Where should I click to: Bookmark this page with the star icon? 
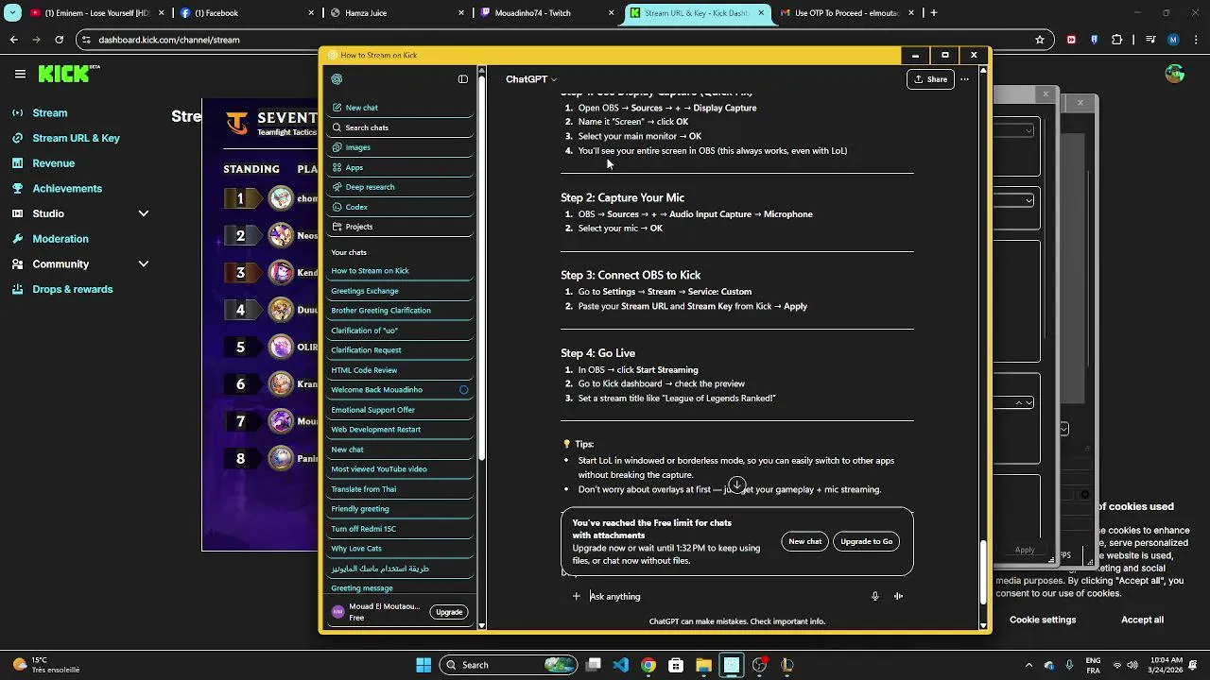(x=1040, y=40)
